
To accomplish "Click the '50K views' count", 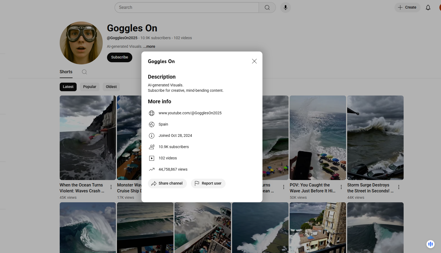I will click(298, 198).
